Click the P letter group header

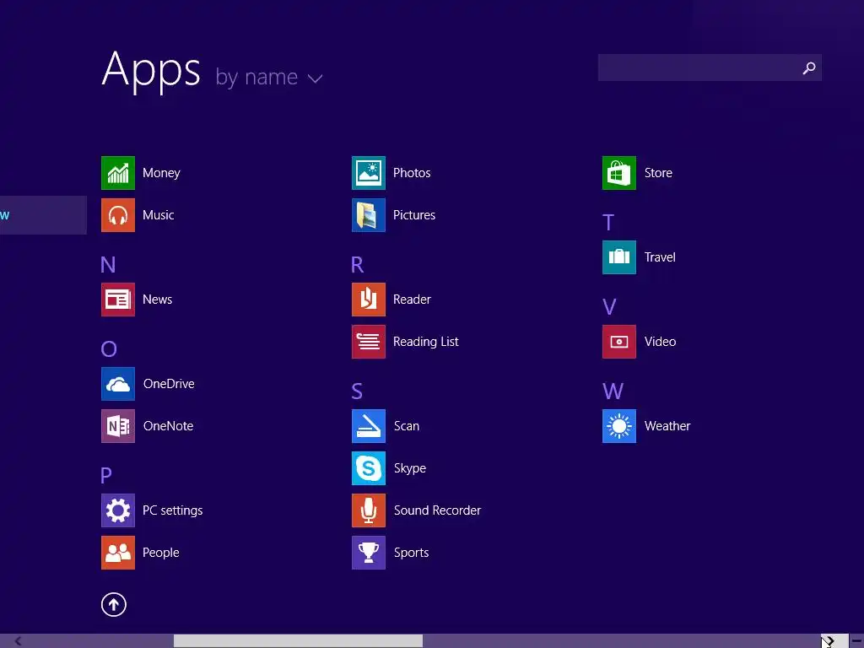(x=106, y=476)
